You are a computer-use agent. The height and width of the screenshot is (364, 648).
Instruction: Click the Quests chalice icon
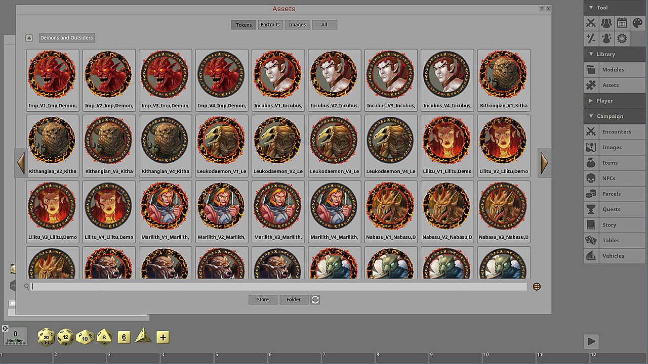(x=591, y=209)
